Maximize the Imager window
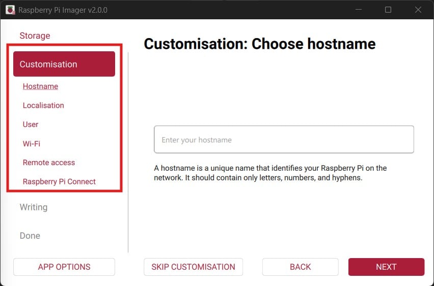Image resolution: width=434 pixels, height=286 pixels. 388,10
